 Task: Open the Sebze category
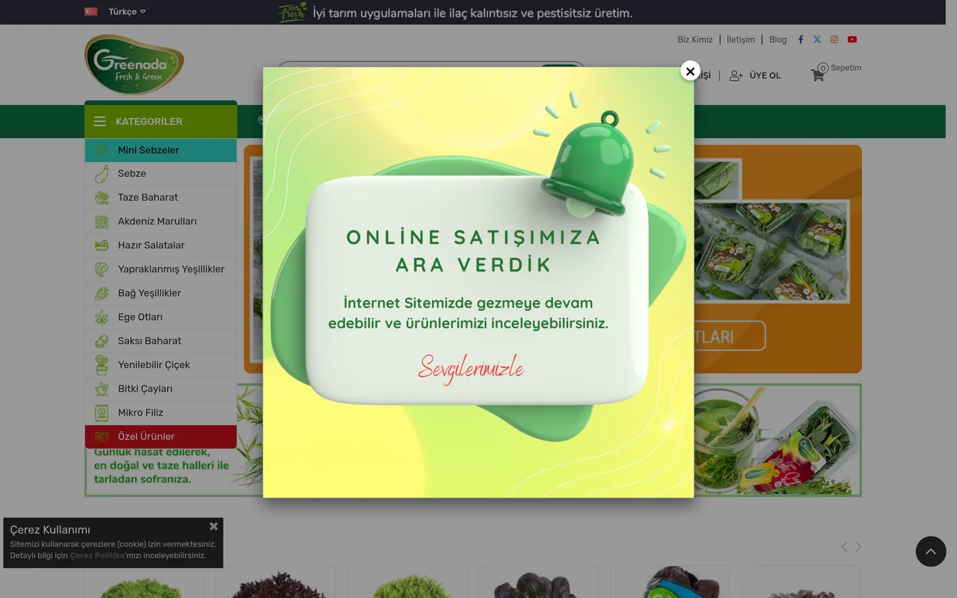tap(161, 173)
